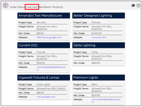Click Fixtures type in Better Designed Lighting
Viewport: 142px width, 107px height.
click(x=96, y=22)
